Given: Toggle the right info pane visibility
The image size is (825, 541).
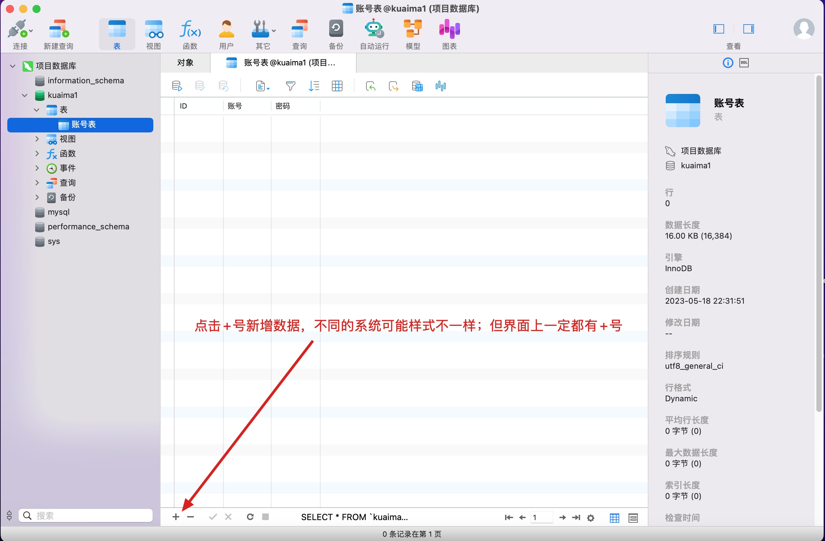Looking at the screenshot, I should [748, 29].
